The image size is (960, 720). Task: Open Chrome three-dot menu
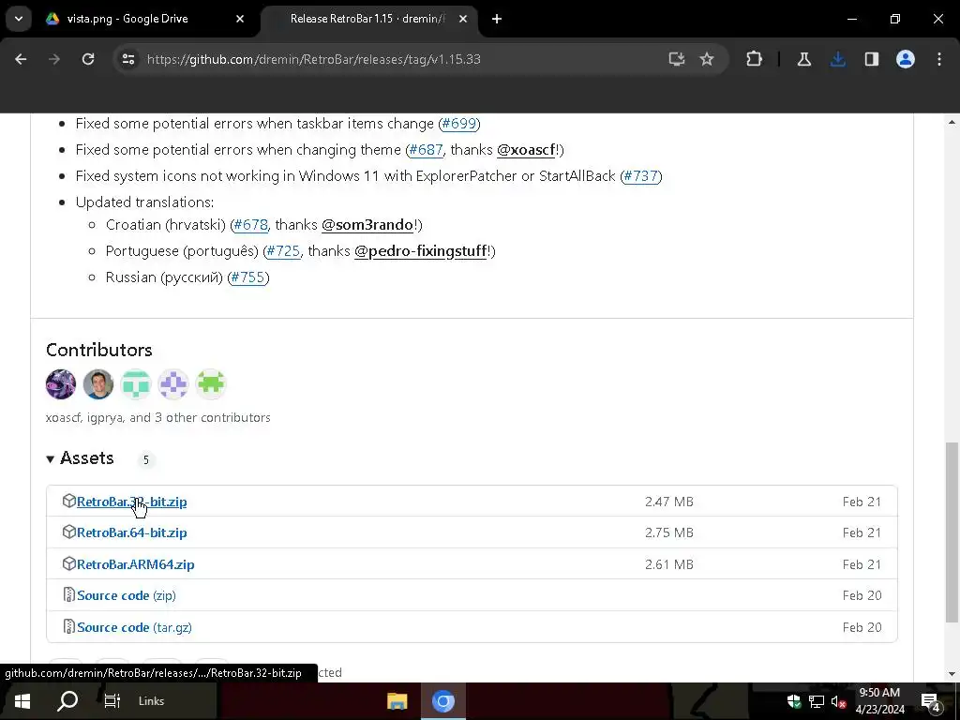[x=939, y=59]
